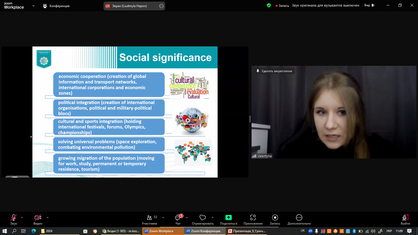Screen dimensions: 418x235
Task: Open the Чат chat panel
Action: coord(178,219)
